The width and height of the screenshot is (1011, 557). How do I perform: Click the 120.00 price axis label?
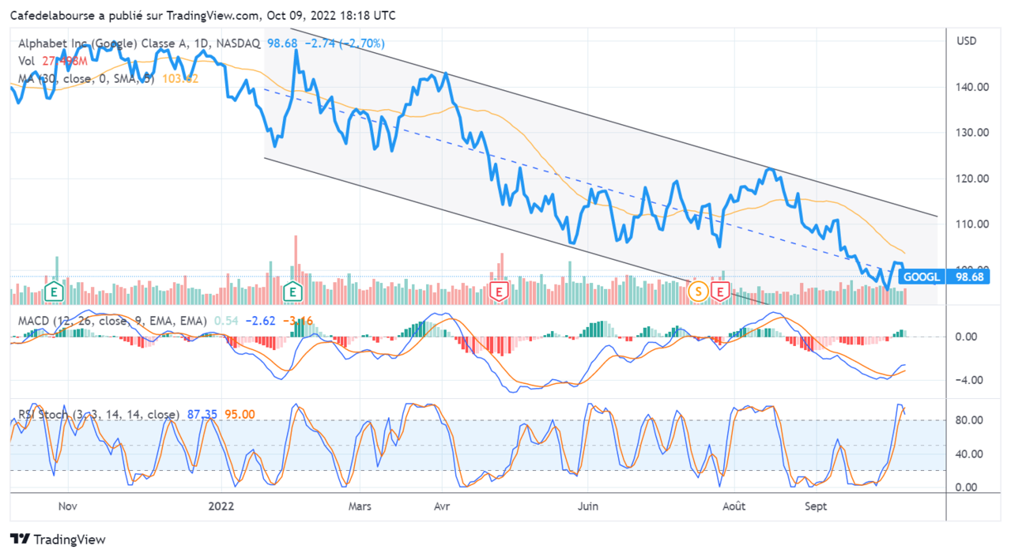point(971,179)
